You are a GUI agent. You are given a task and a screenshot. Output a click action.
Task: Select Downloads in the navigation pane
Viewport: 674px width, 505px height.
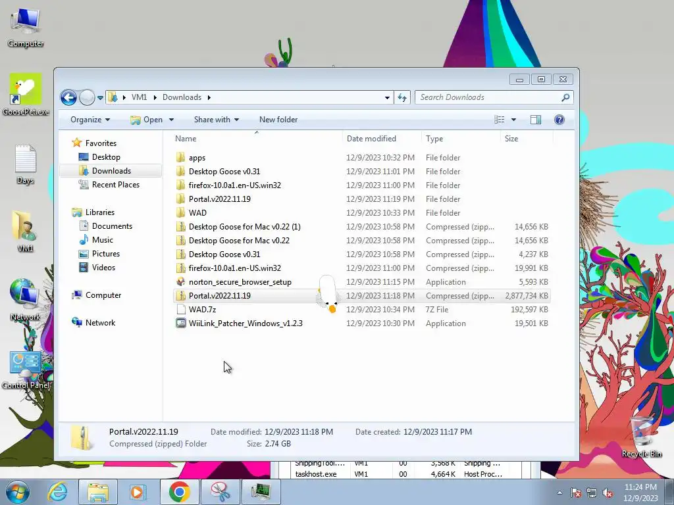click(111, 171)
